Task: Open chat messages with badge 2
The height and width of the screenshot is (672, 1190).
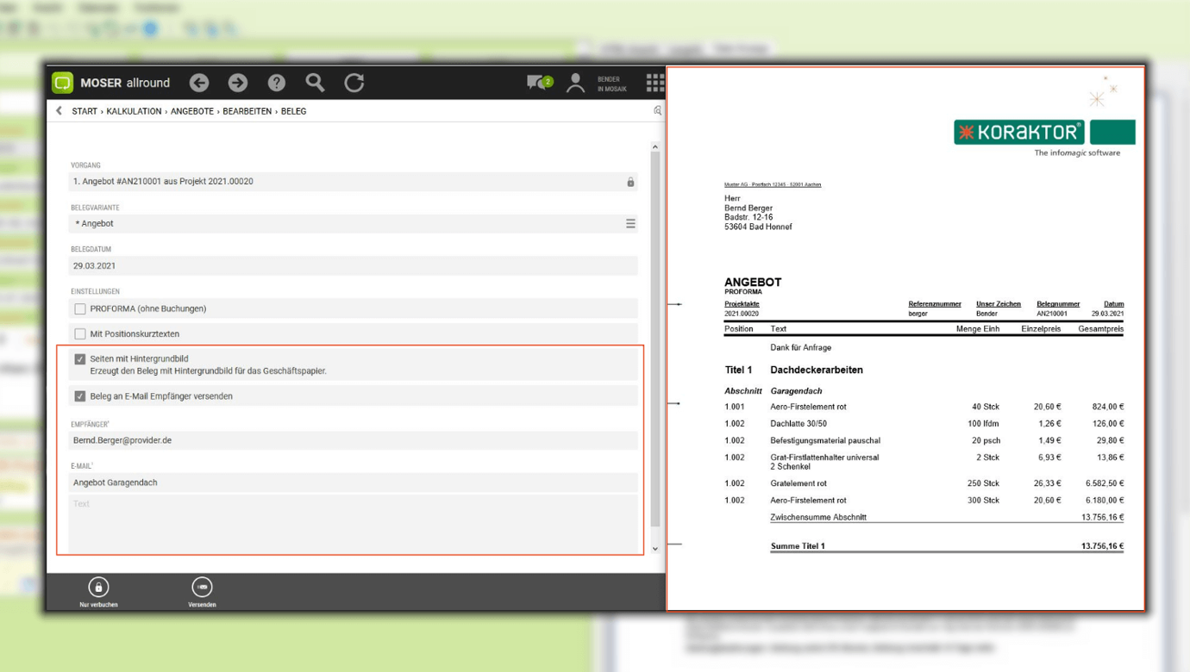Action: click(x=539, y=83)
